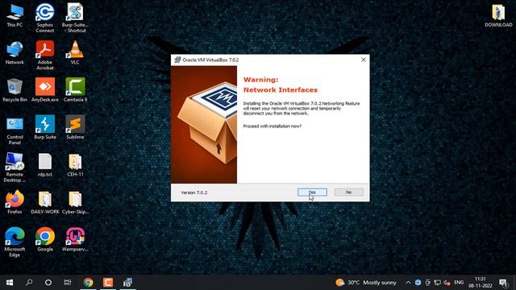Expand hidden system tray icons chevron
Screen dimensions: 516x290
tap(408, 283)
